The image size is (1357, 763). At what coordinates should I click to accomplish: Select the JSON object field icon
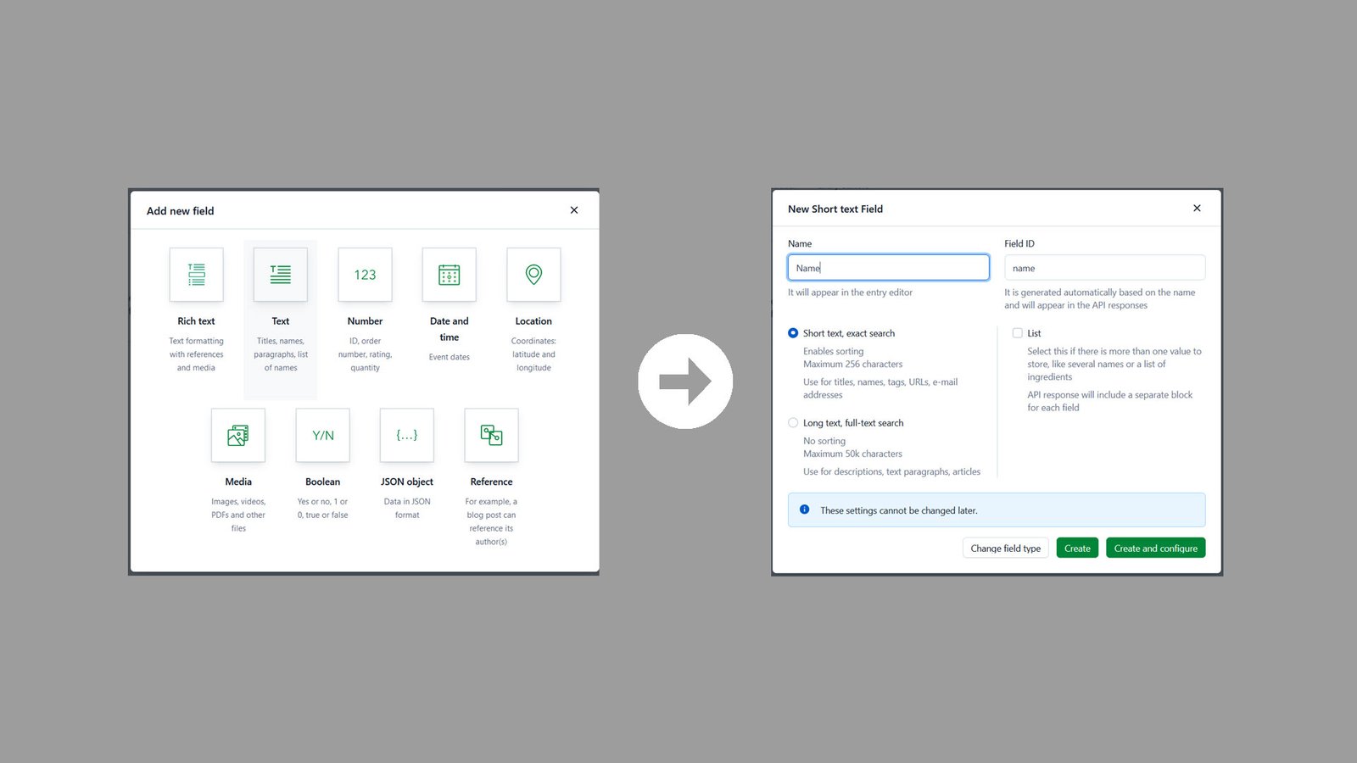pos(406,435)
